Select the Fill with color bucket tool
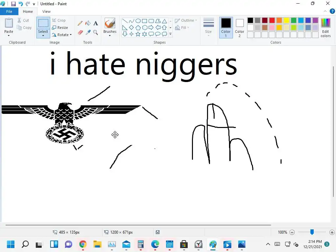This screenshot has width=336, height=252. pos(88,23)
